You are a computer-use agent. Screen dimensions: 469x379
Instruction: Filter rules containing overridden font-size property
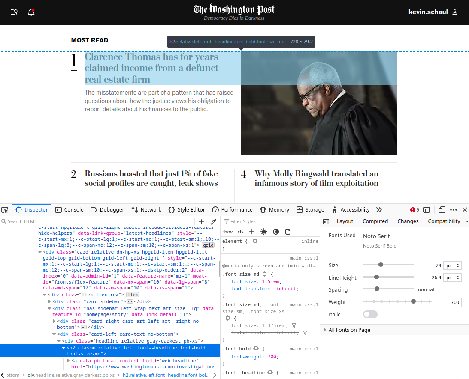[x=294, y=325]
